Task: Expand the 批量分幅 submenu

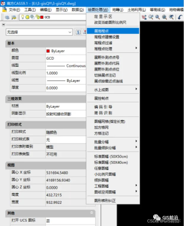Action: tap(113, 142)
